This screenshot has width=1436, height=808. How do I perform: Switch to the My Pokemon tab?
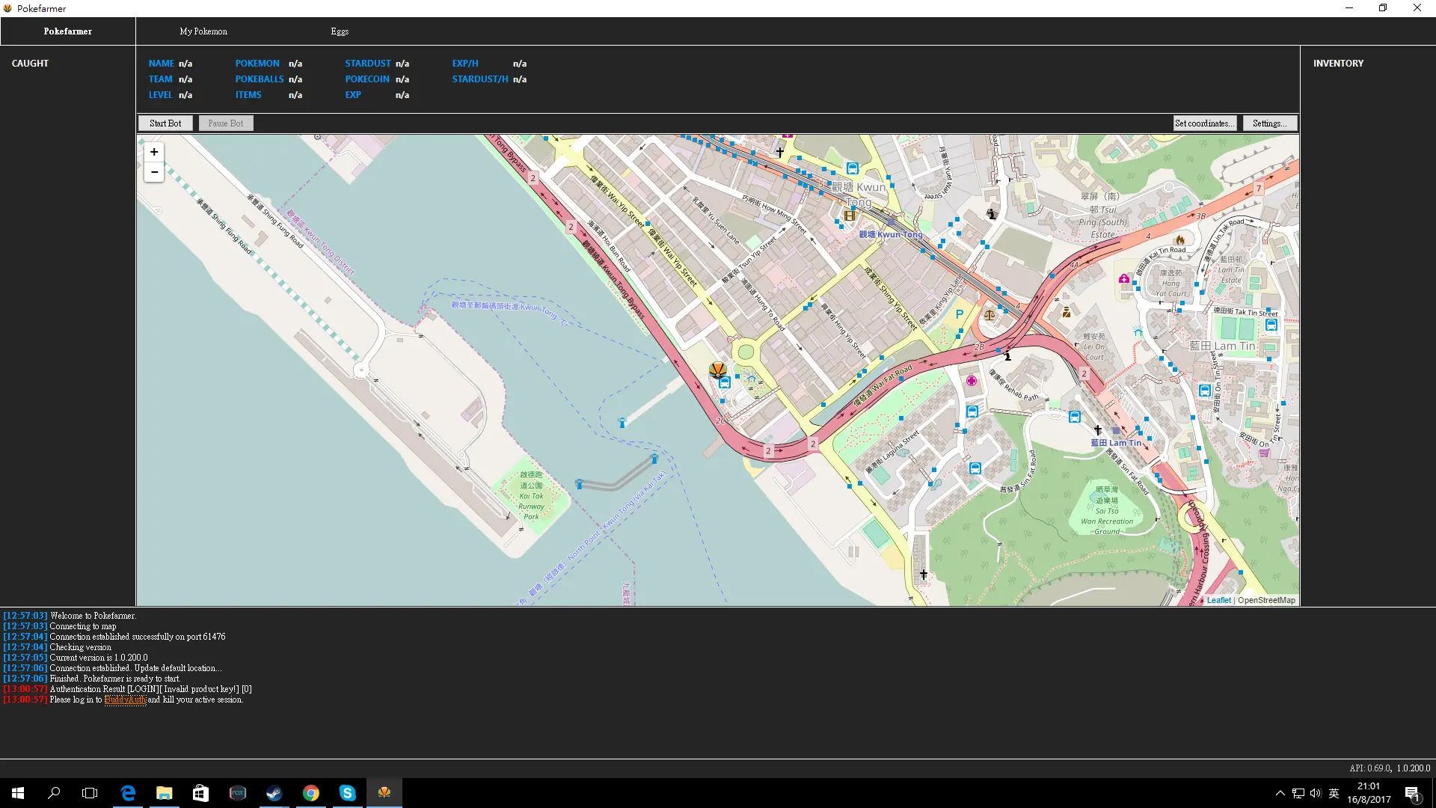(203, 31)
